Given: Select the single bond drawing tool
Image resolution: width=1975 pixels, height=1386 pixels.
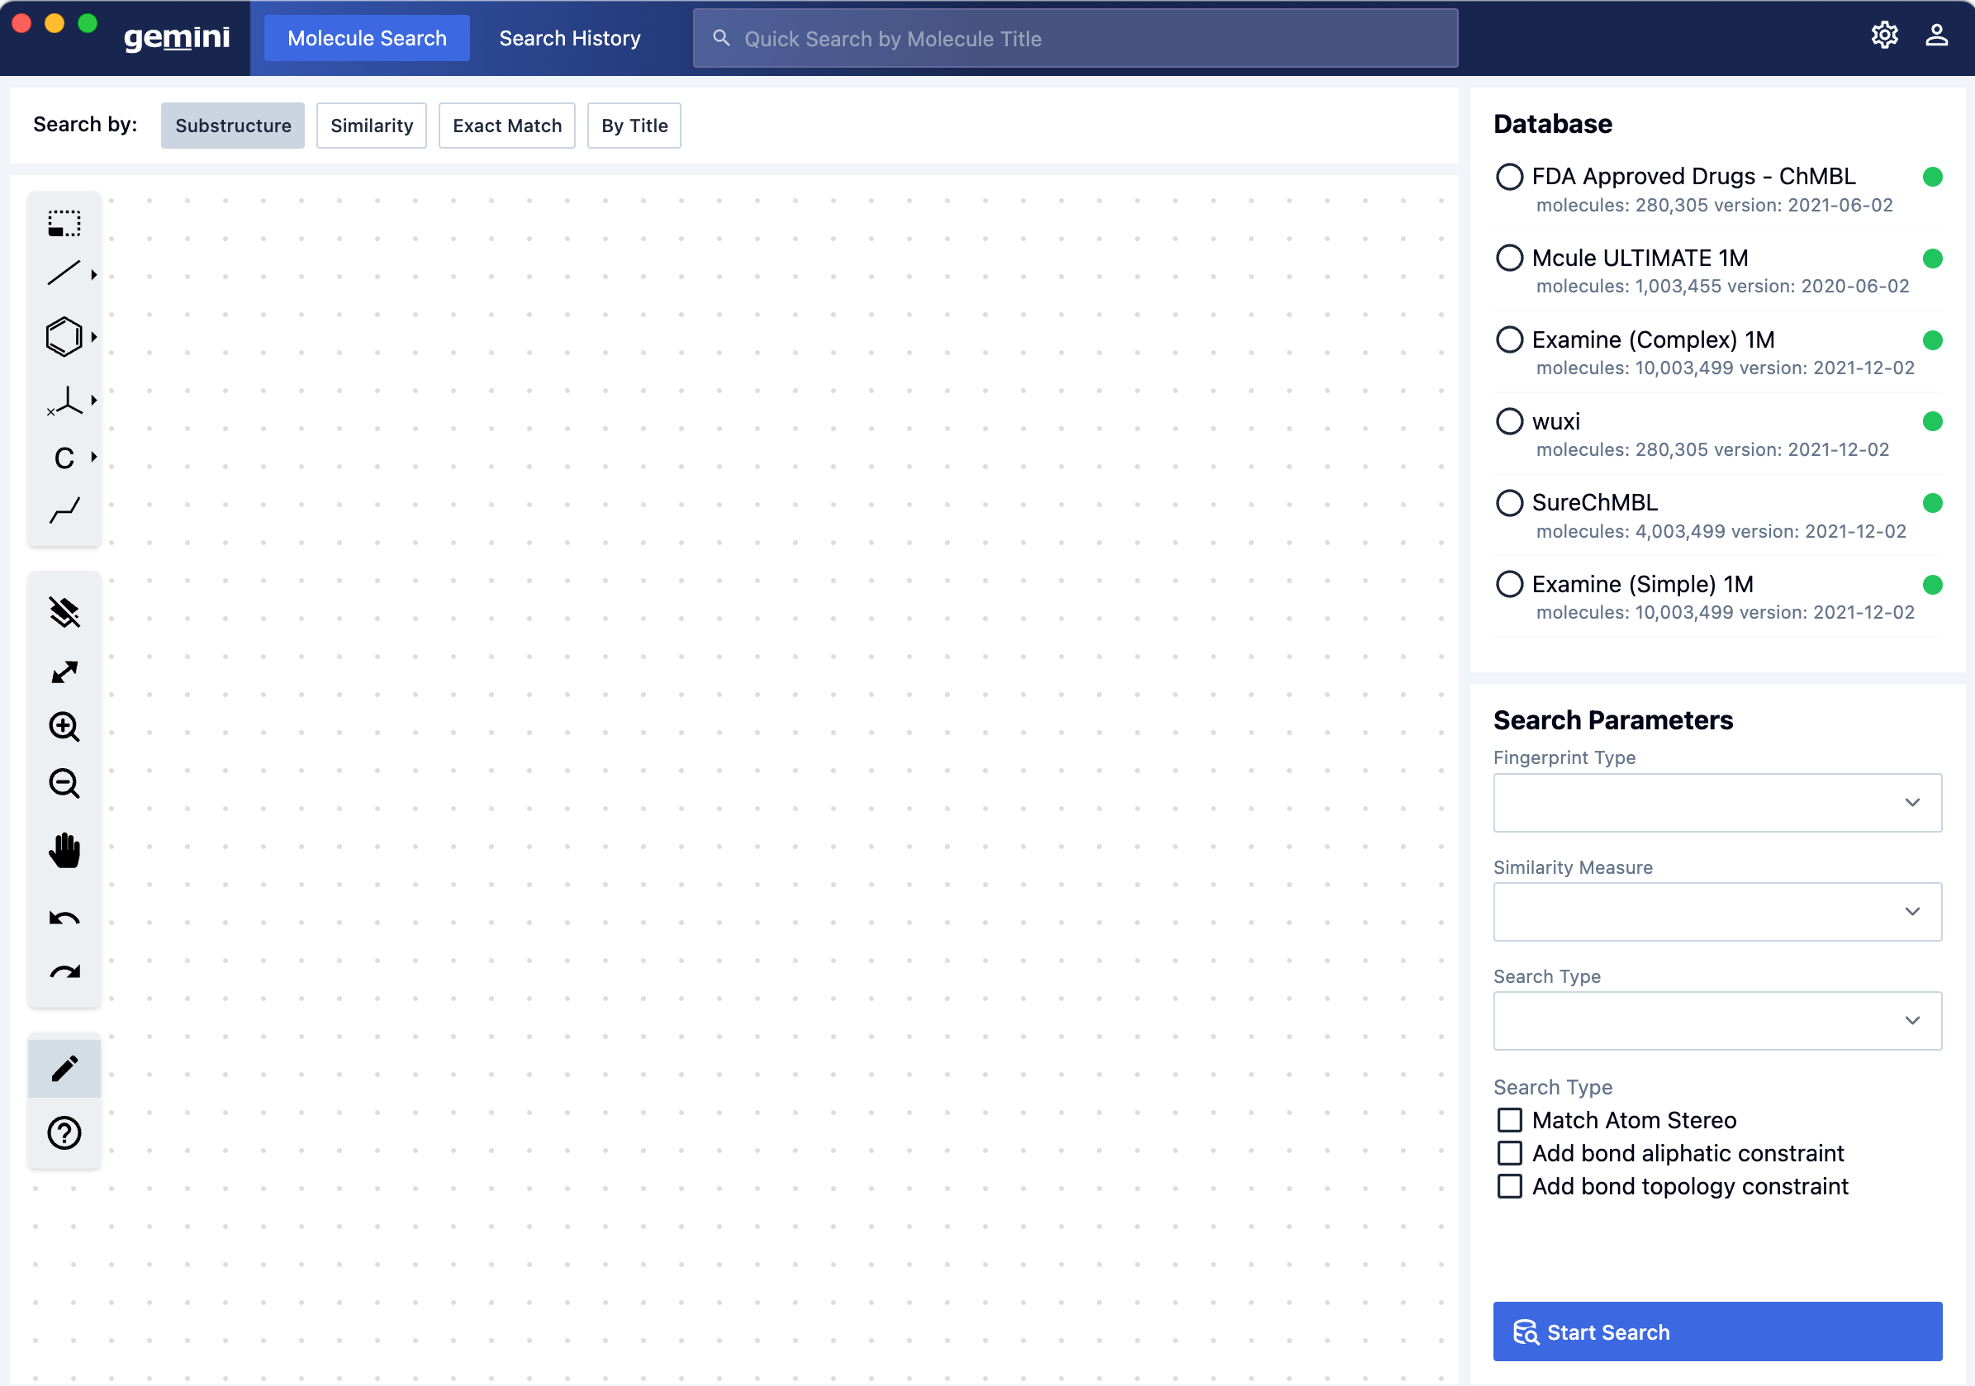Looking at the screenshot, I should tap(64, 273).
